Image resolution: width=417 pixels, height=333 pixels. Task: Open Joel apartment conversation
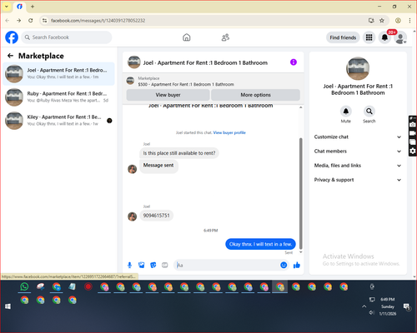58,73
